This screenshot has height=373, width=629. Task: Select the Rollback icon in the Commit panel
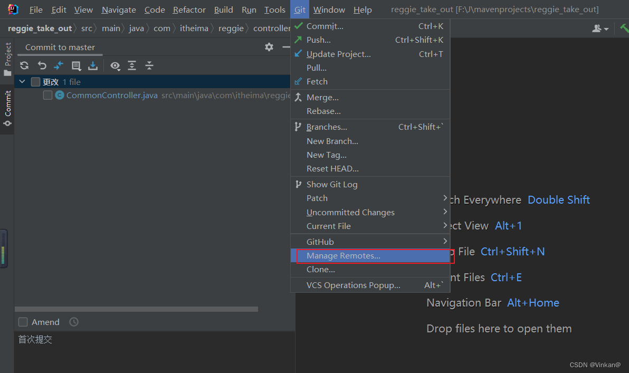click(42, 65)
